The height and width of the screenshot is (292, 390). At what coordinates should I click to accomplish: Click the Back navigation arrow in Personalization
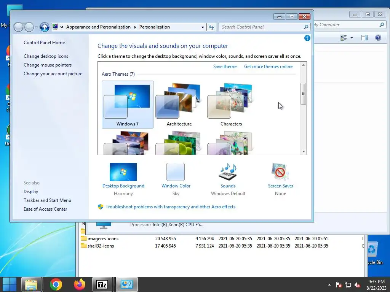18,27
